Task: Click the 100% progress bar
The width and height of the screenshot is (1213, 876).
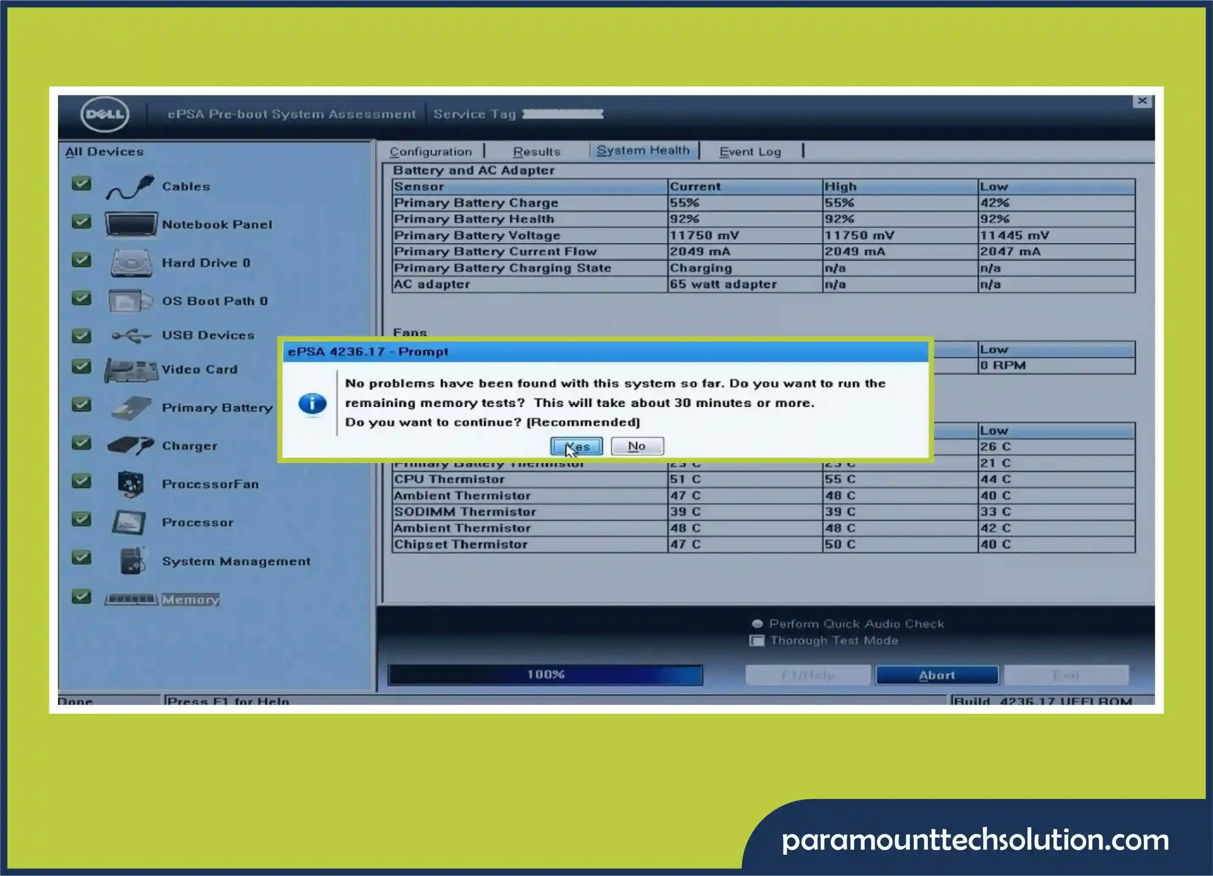Action: point(545,675)
